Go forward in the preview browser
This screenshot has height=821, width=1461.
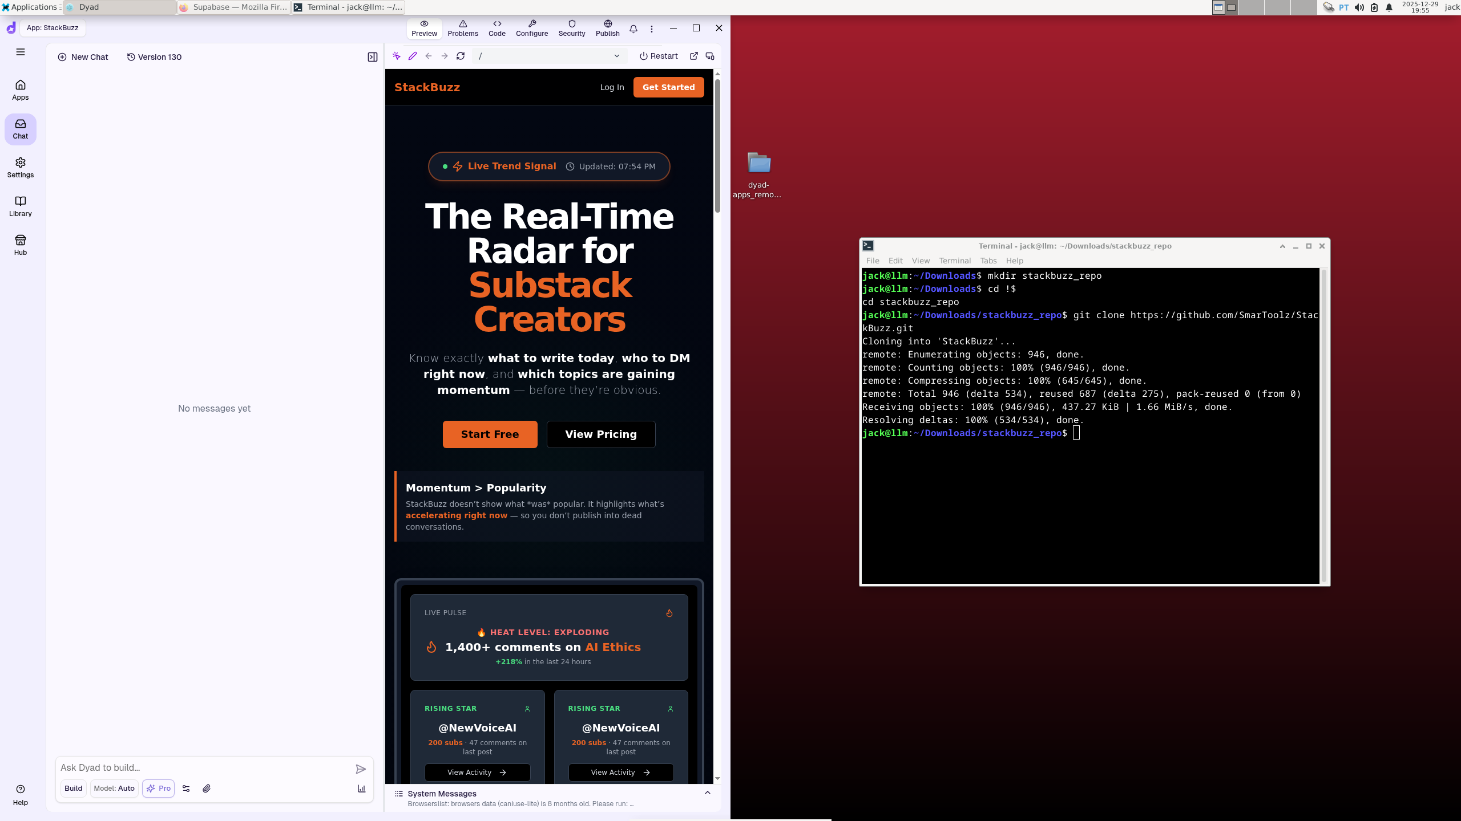(x=445, y=56)
